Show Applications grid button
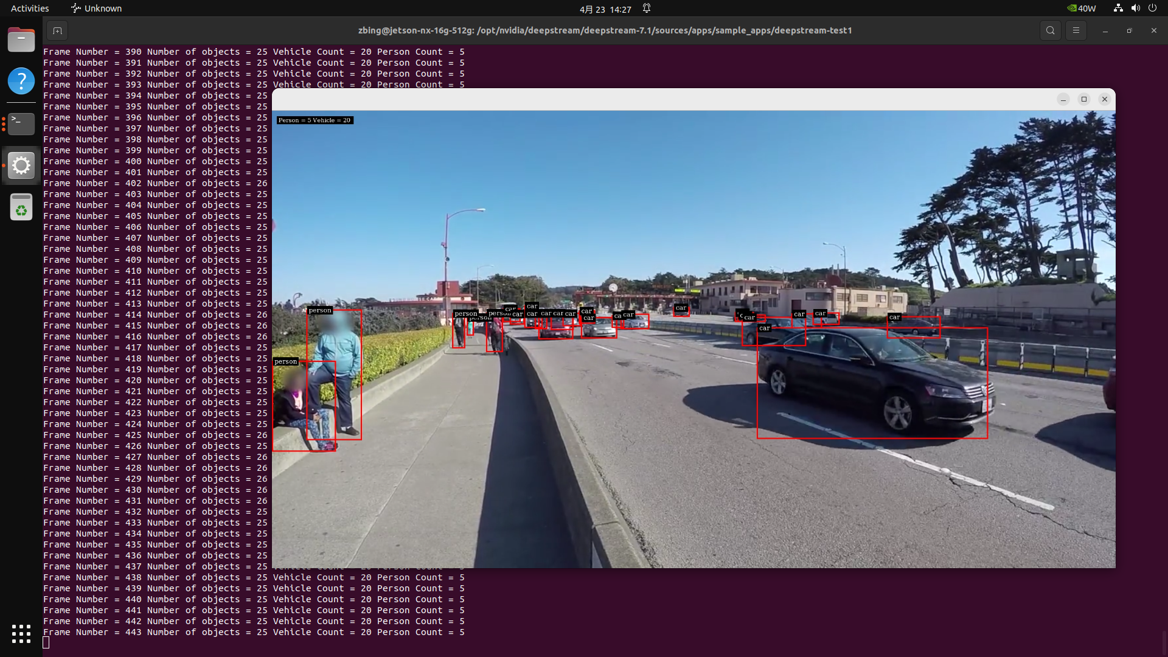This screenshot has height=657, width=1168. pyautogui.click(x=21, y=633)
